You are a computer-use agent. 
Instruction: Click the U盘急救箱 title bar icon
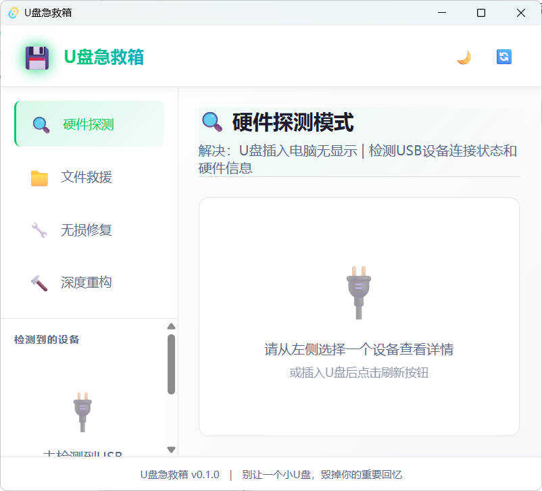pos(11,12)
